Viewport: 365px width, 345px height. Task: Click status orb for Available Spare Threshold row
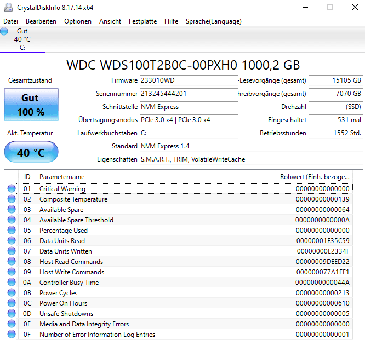coord(12,220)
